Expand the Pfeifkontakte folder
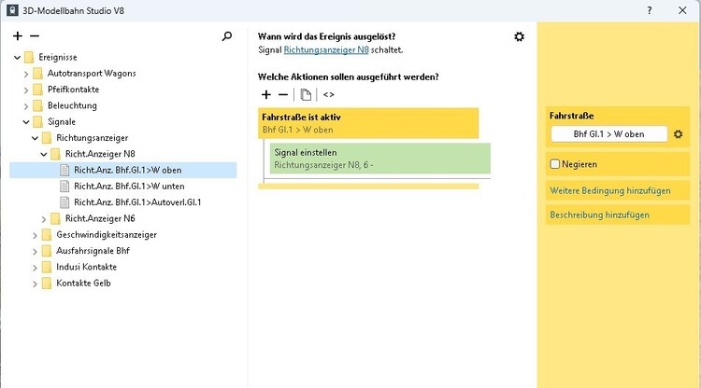 (26, 90)
